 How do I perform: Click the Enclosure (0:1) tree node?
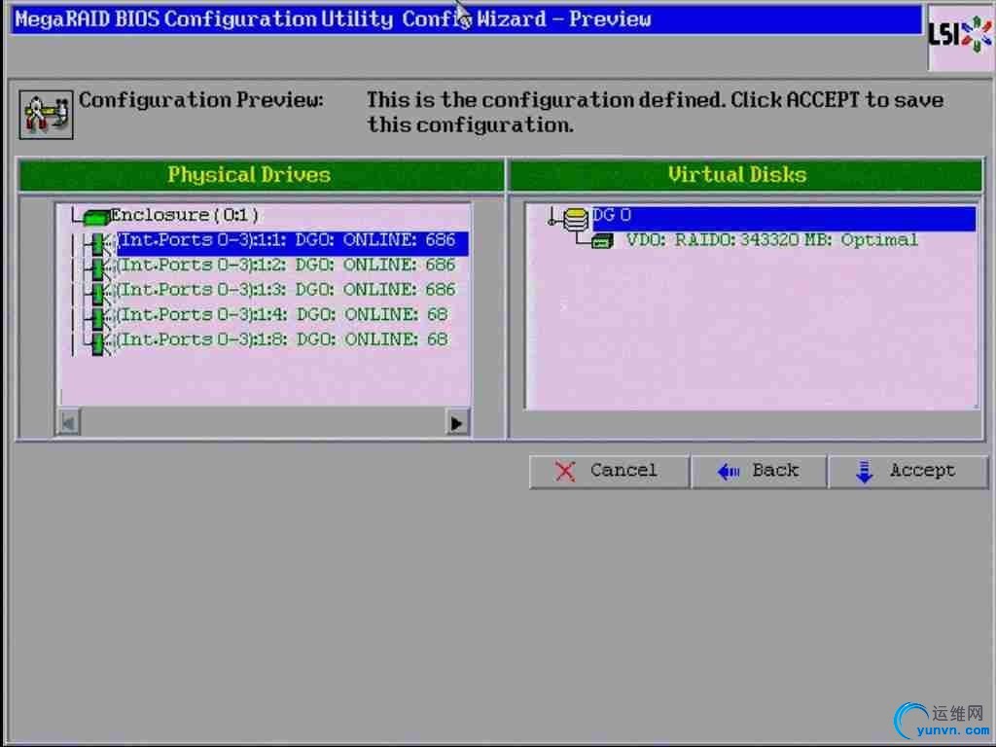pyautogui.click(x=184, y=215)
